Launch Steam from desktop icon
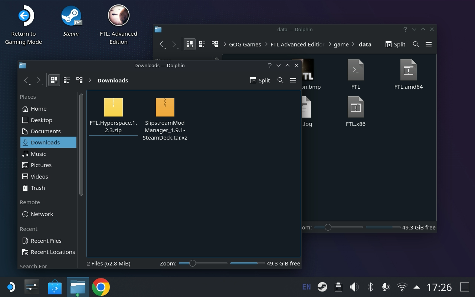Screen dimensions: 475x297 [71, 22]
